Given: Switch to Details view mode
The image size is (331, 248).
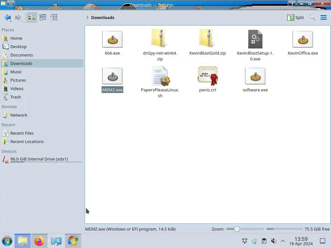Looking at the screenshot, I should point(54,17).
